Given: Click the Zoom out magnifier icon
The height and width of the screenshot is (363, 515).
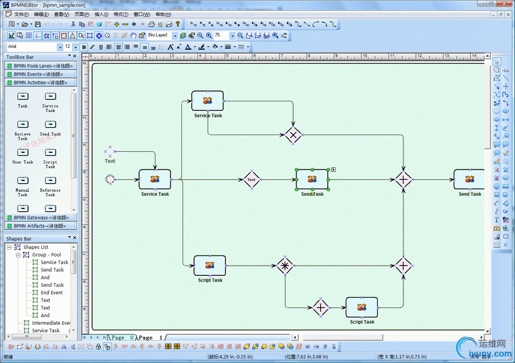Looking at the screenshot, I should point(200,35).
